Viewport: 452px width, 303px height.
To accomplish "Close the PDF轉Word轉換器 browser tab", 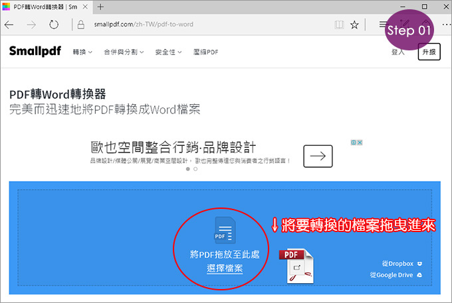I will pyautogui.click(x=85, y=7).
